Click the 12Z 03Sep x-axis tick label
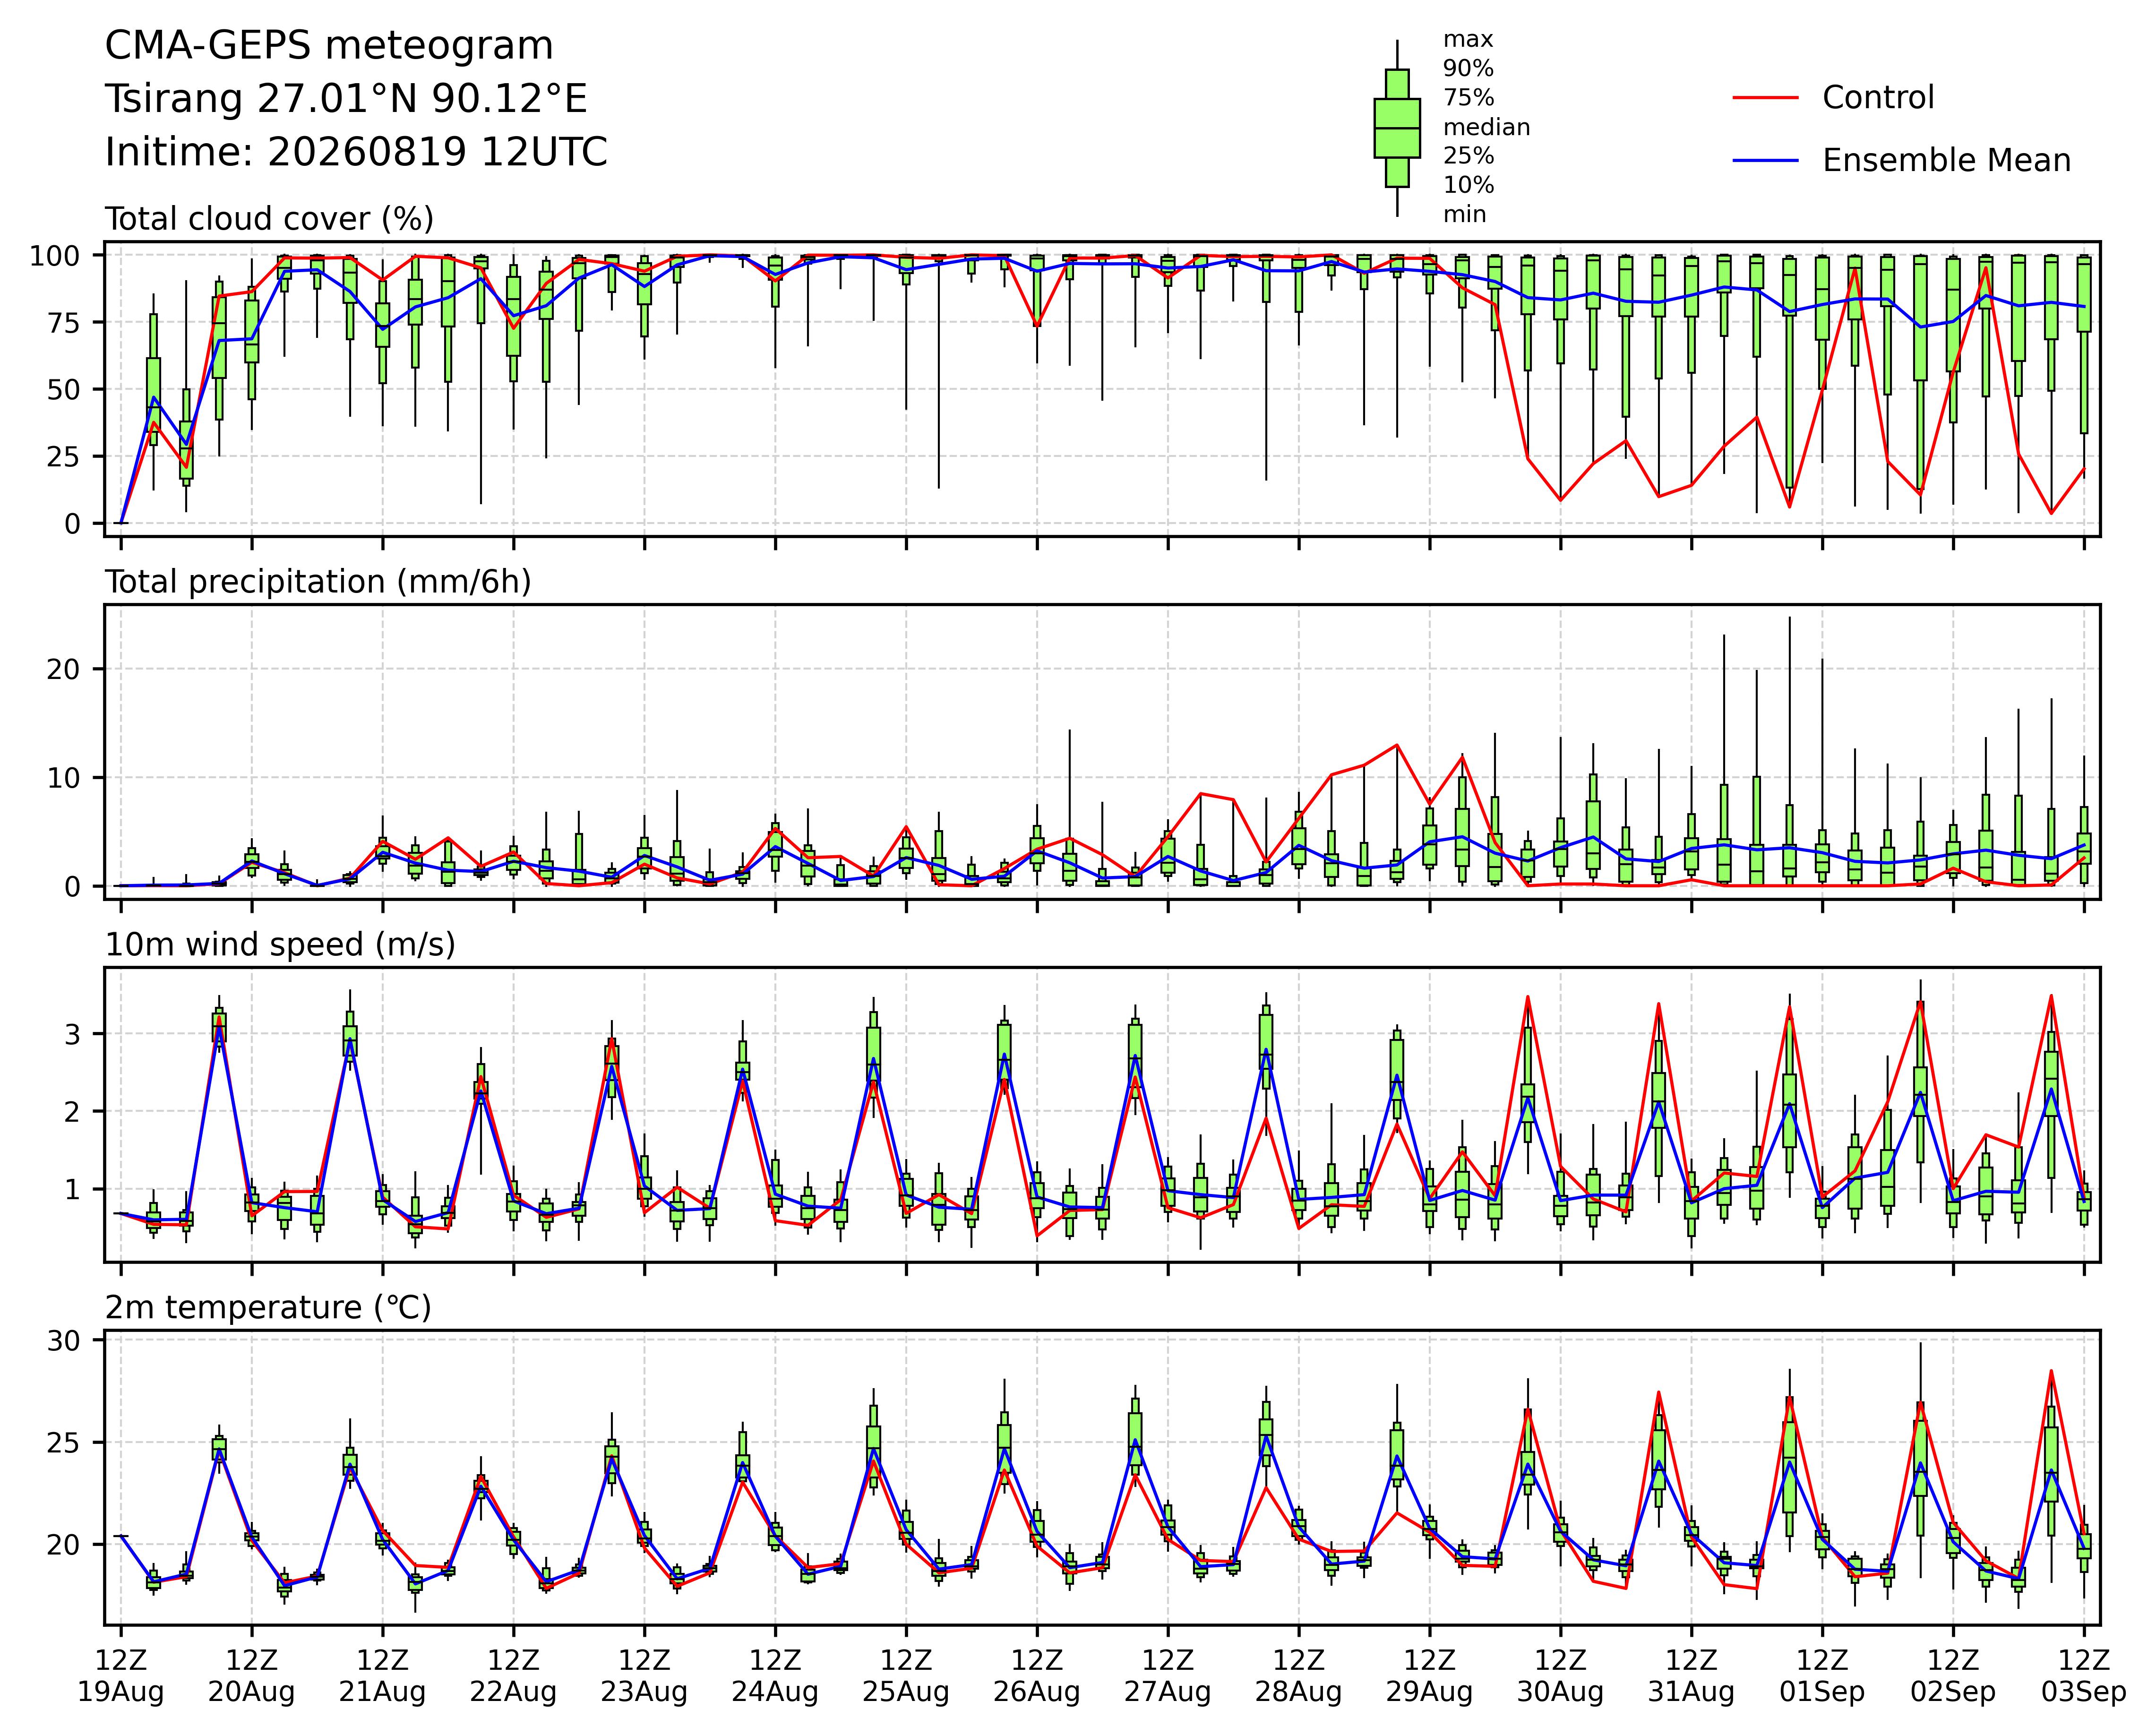The width and height of the screenshot is (2156, 1735). pos(2084,1676)
